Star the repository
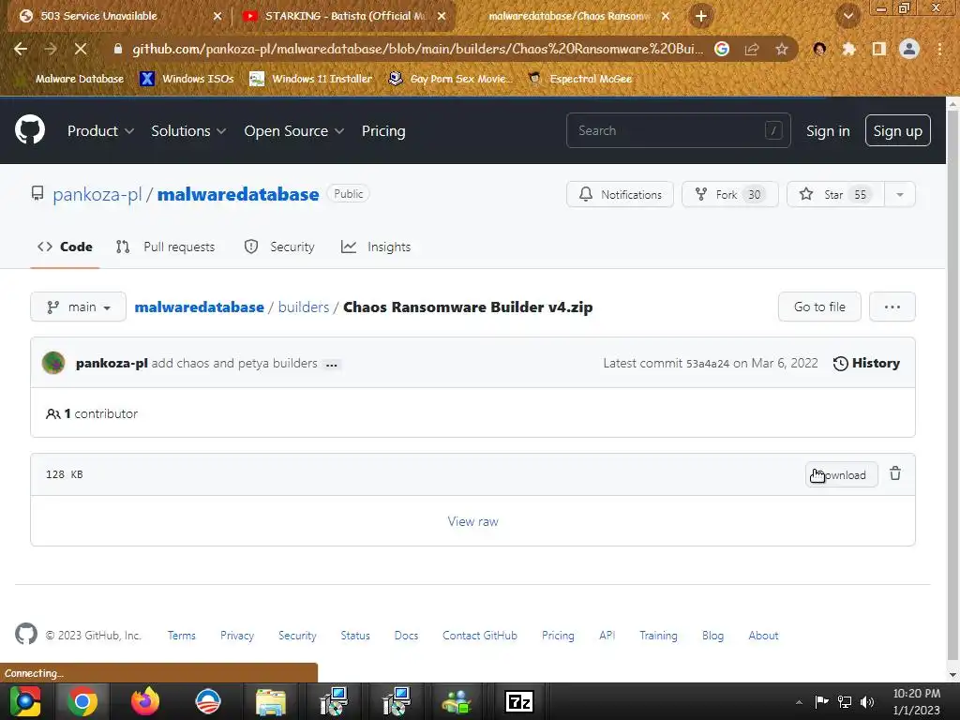Viewport: 960px width, 720px height. pos(835,195)
